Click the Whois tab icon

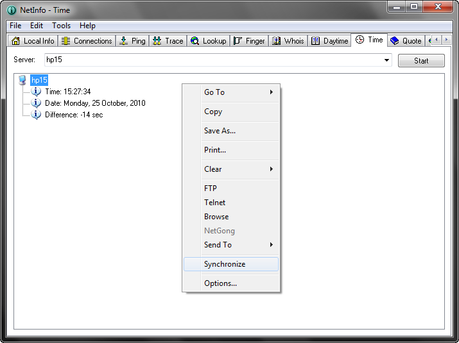coord(277,41)
